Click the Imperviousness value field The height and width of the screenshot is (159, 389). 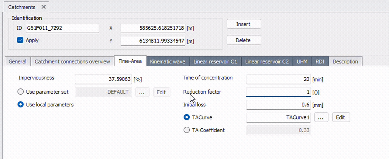coord(103,79)
